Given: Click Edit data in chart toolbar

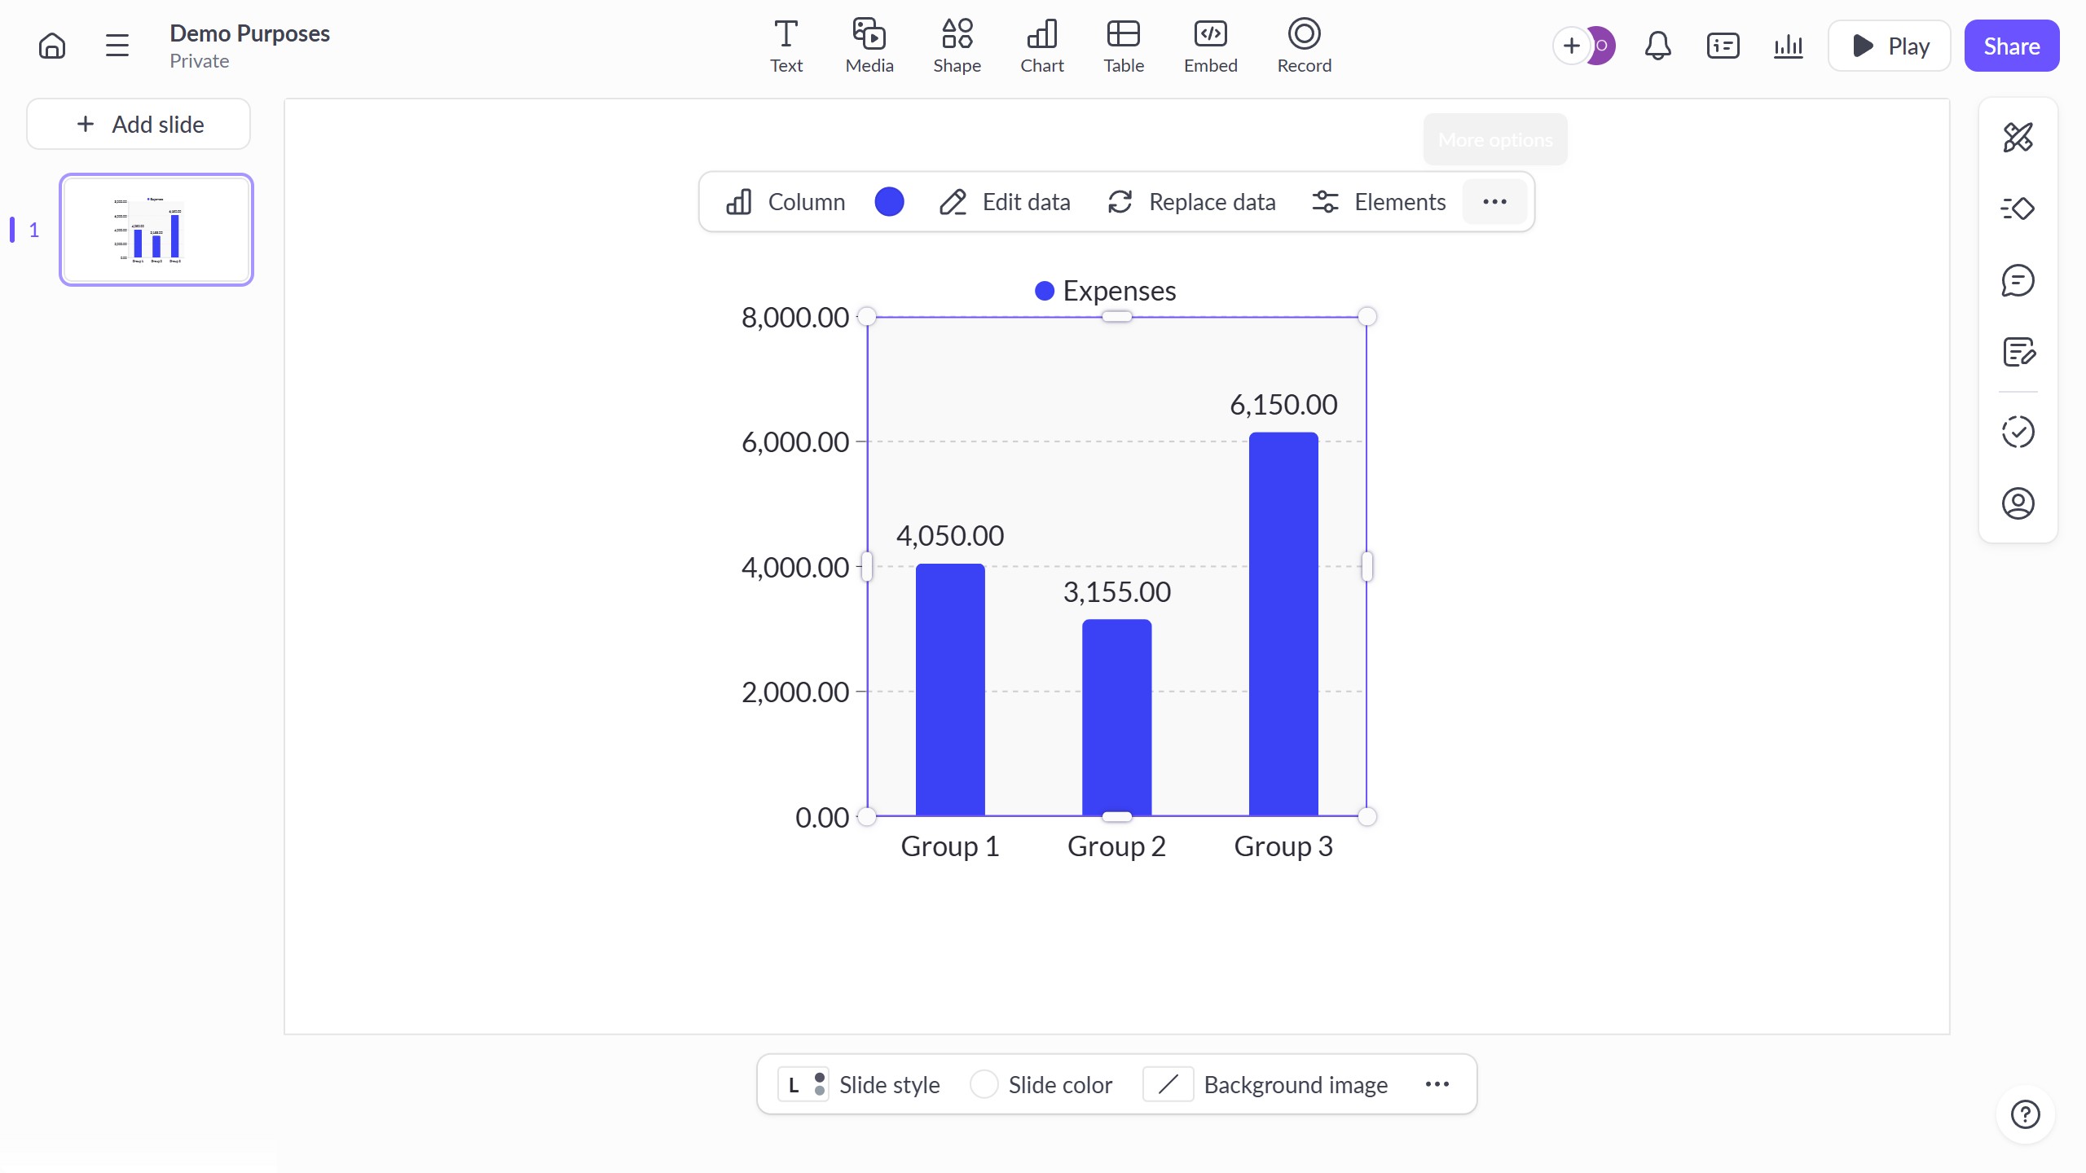Looking at the screenshot, I should coord(1004,202).
